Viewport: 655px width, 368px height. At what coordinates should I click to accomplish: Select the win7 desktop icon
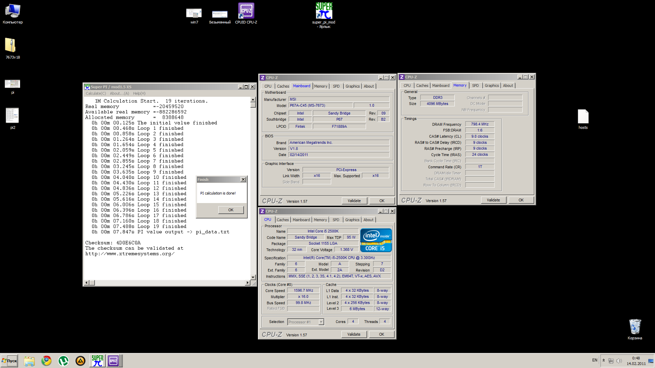194,16
